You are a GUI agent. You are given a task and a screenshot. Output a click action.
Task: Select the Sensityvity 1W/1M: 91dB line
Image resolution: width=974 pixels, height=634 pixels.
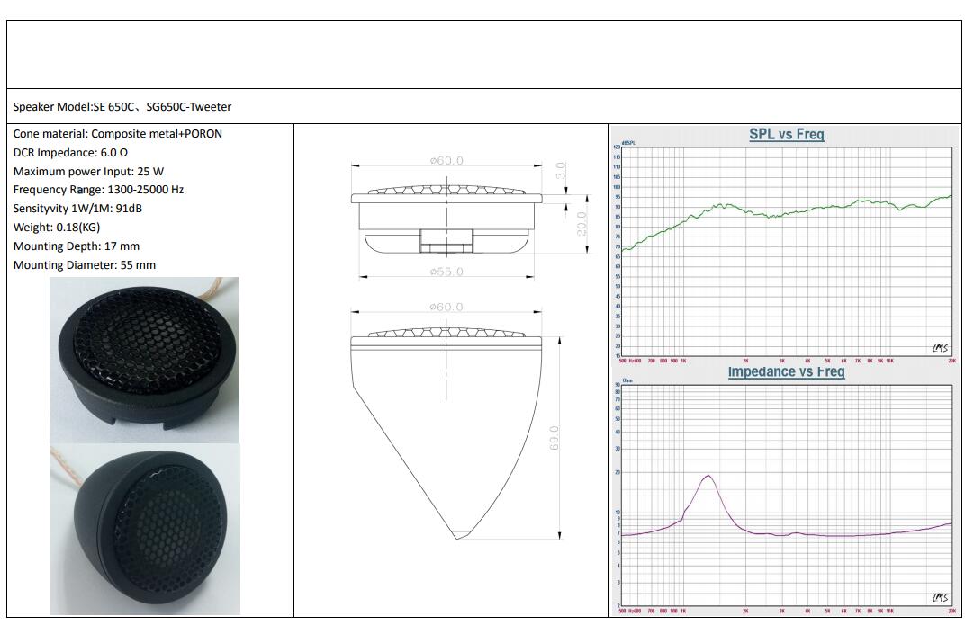click(x=77, y=209)
